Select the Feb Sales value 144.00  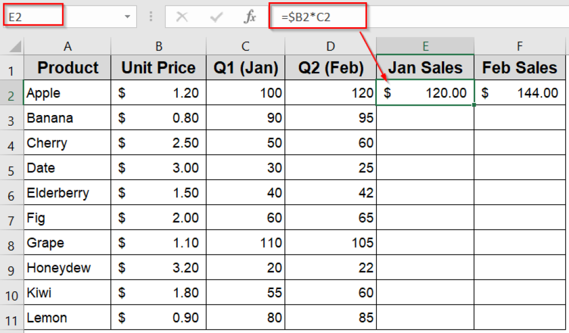point(520,92)
